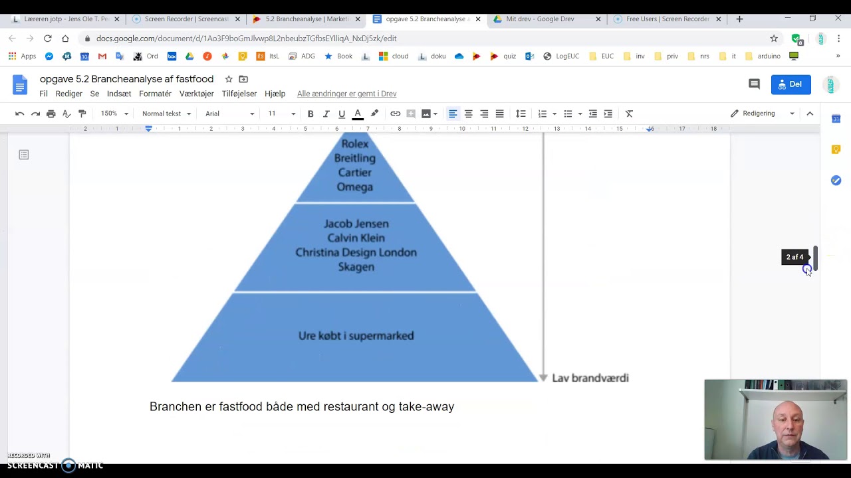Screen dimensions: 851x478
Task: Justify the text
Action: (500, 114)
